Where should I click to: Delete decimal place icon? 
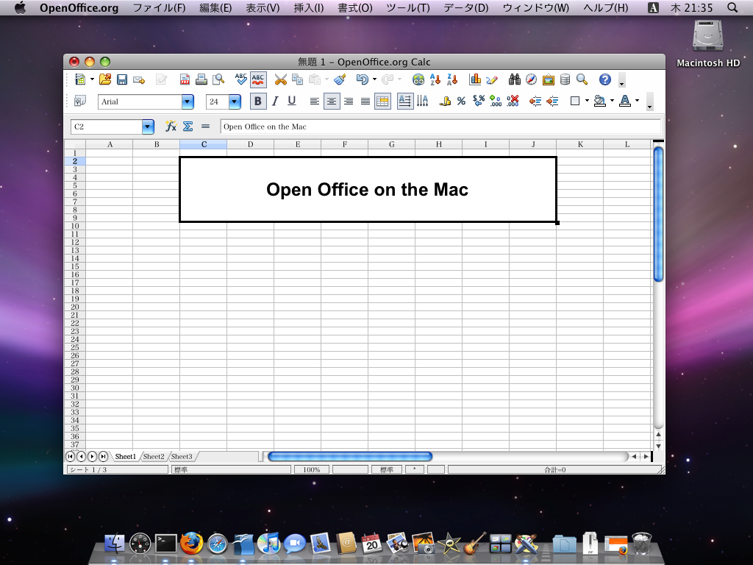[513, 101]
